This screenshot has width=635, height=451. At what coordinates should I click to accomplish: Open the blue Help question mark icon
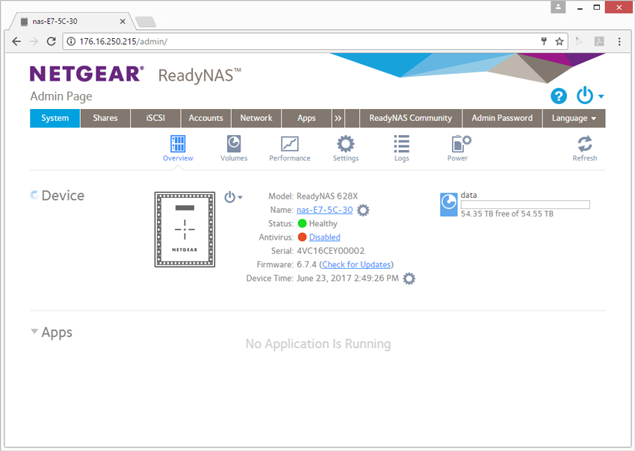tap(559, 96)
